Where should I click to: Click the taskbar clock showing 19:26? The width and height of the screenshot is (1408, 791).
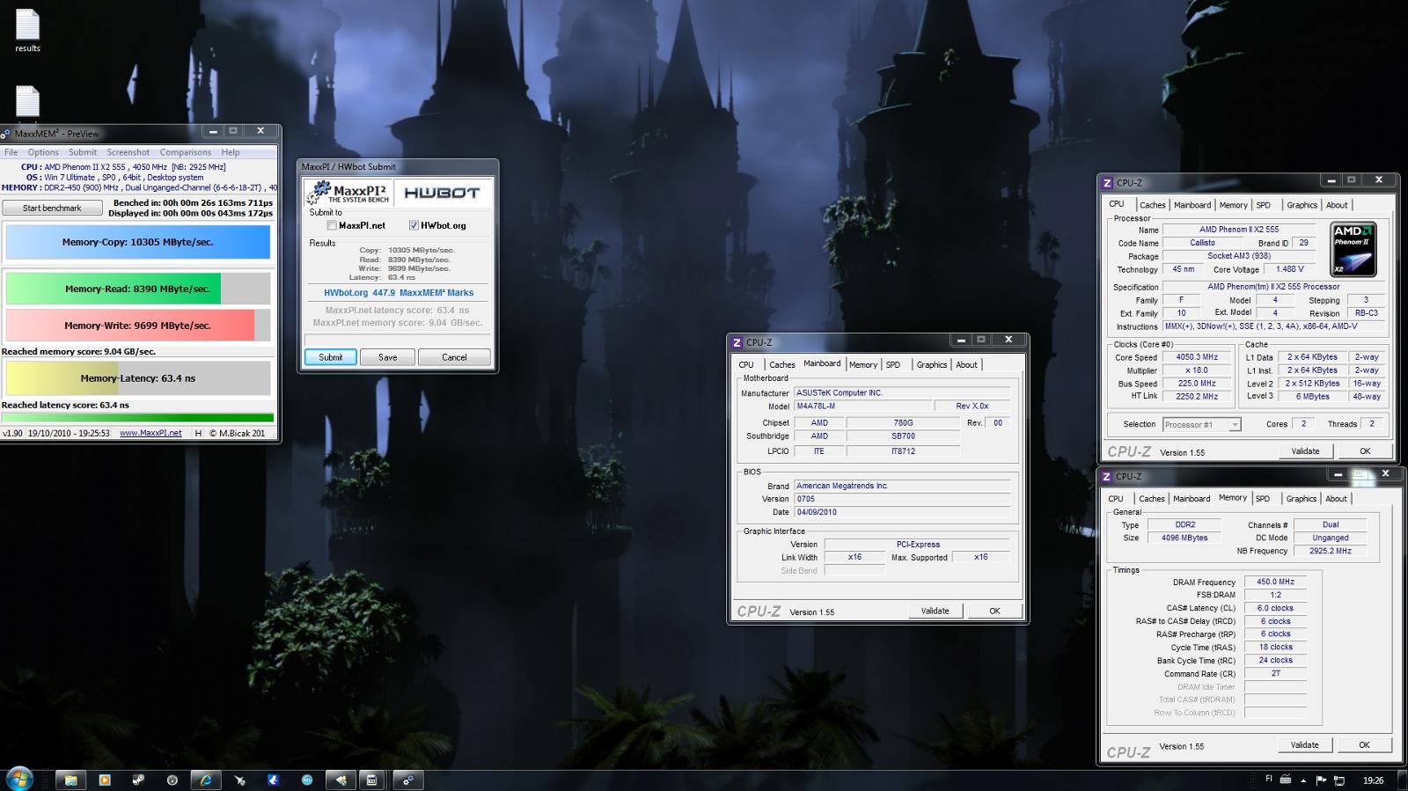(x=1373, y=780)
